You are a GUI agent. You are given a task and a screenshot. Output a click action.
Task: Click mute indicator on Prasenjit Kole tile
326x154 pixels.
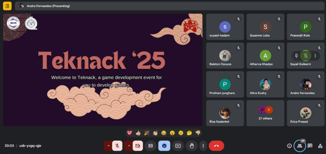pos(319,19)
